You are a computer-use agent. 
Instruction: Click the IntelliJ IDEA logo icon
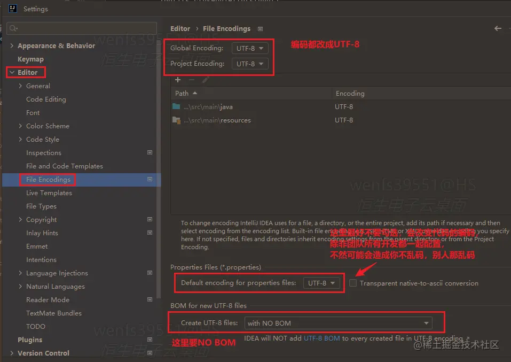[13, 9]
